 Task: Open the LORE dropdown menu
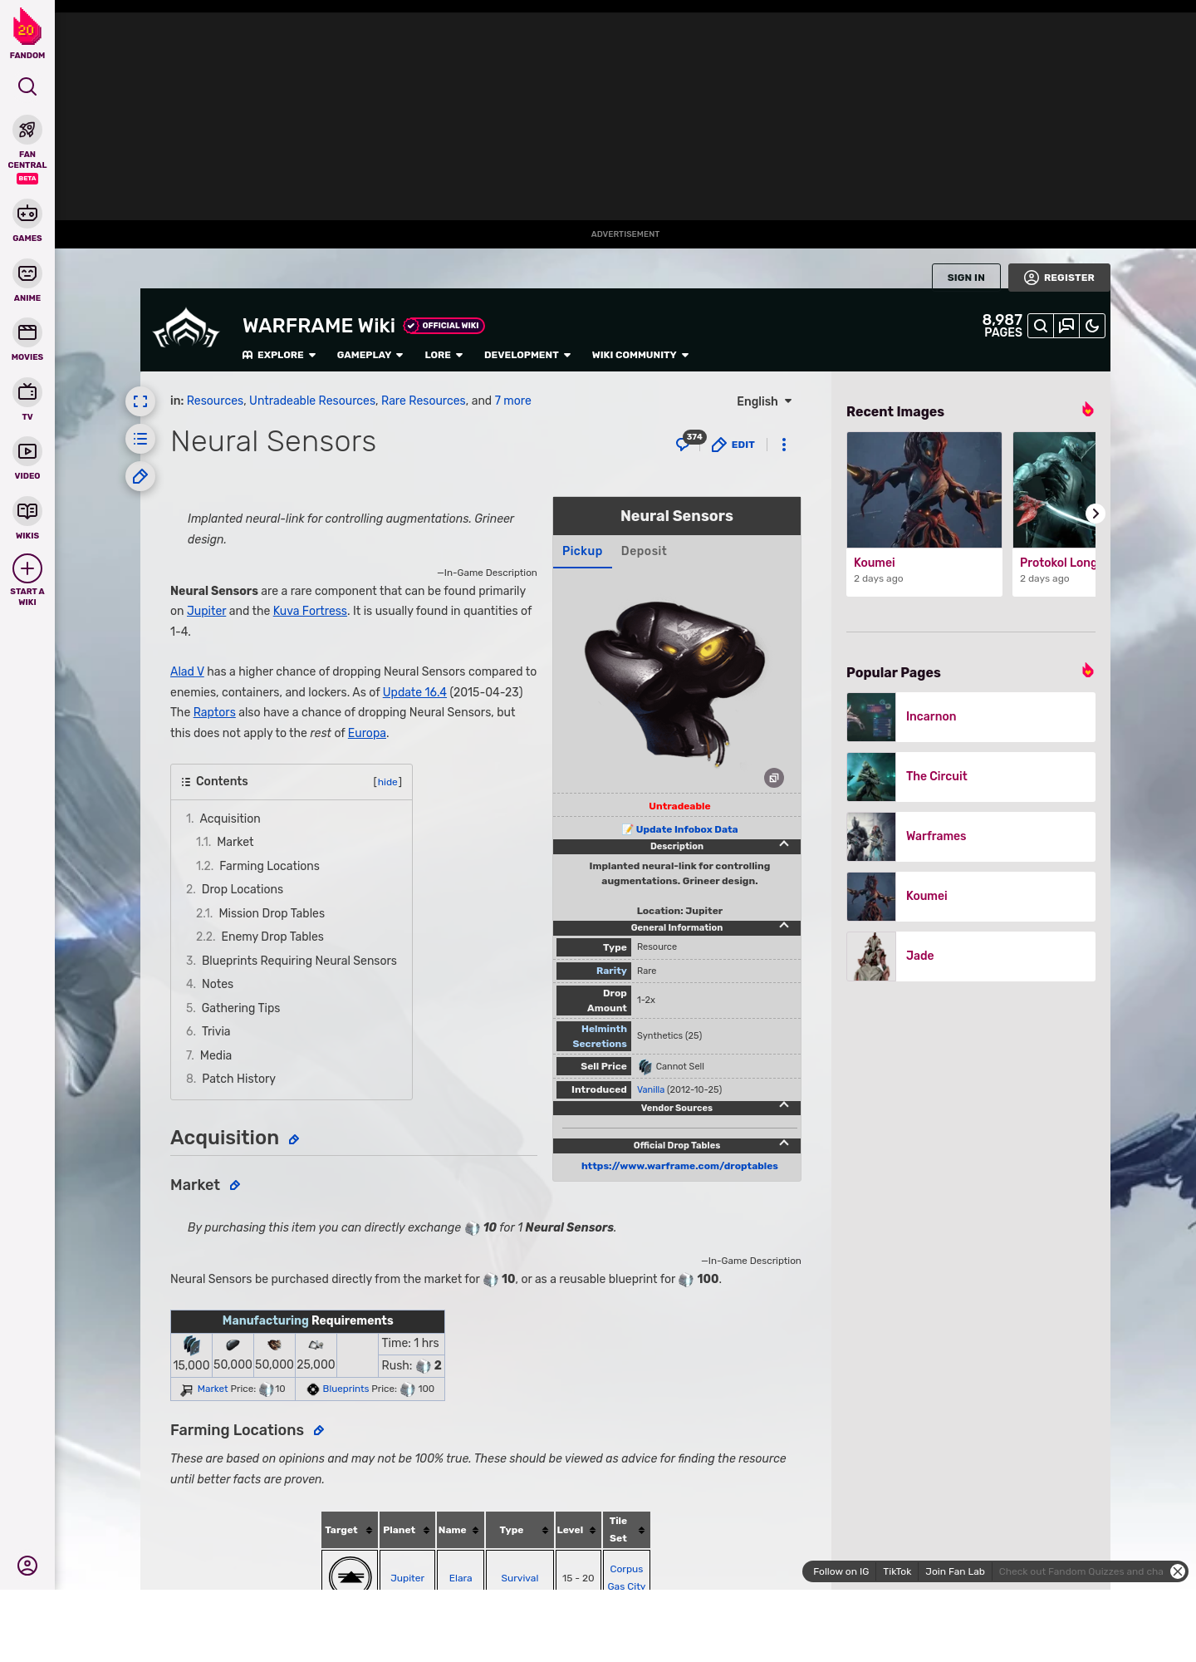pos(444,355)
